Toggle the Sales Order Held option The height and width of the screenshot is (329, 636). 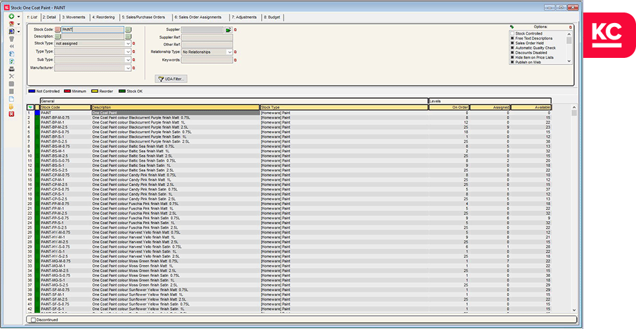(512, 43)
